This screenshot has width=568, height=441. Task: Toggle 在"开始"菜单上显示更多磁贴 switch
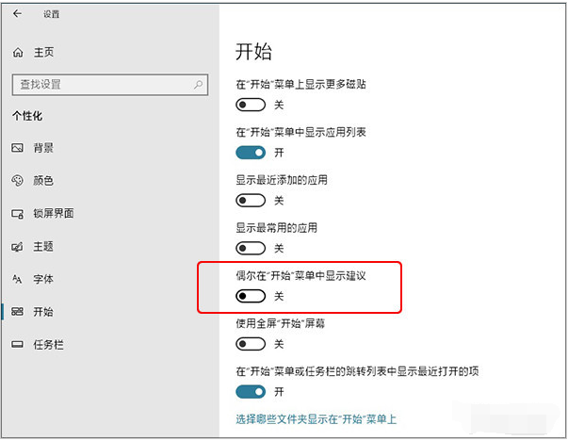pyautogui.click(x=251, y=105)
